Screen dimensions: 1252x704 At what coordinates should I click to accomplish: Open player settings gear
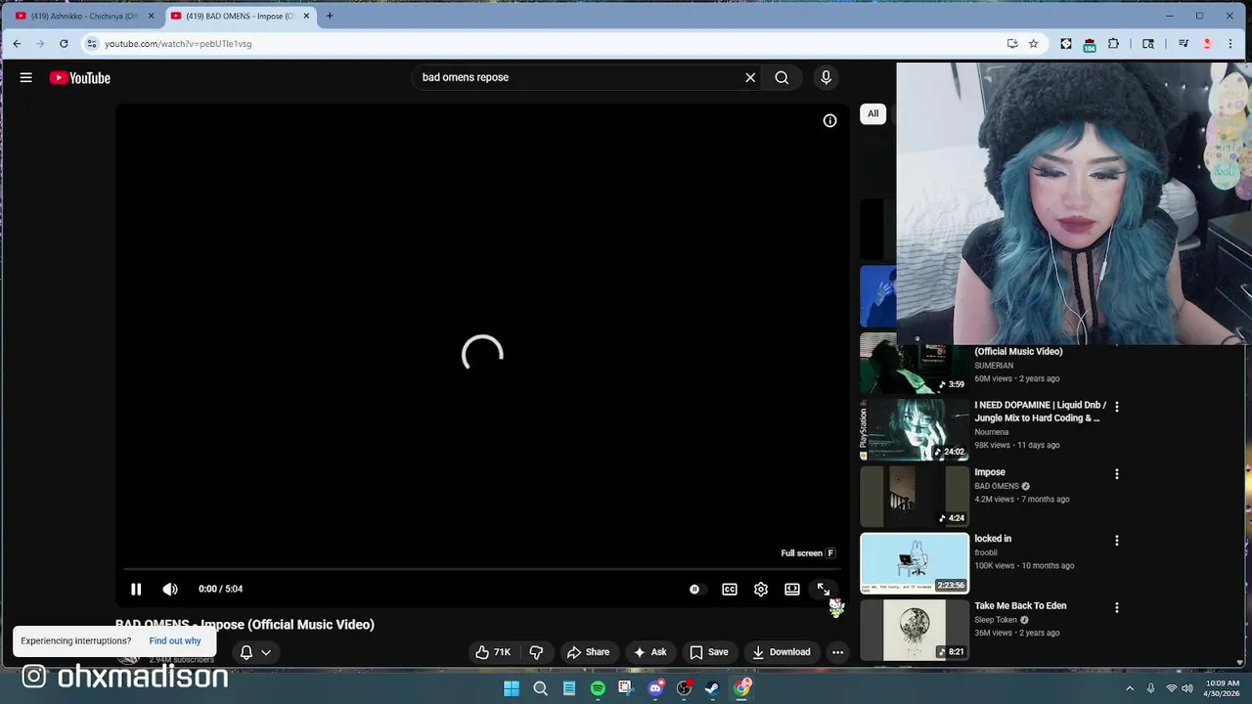point(761,589)
